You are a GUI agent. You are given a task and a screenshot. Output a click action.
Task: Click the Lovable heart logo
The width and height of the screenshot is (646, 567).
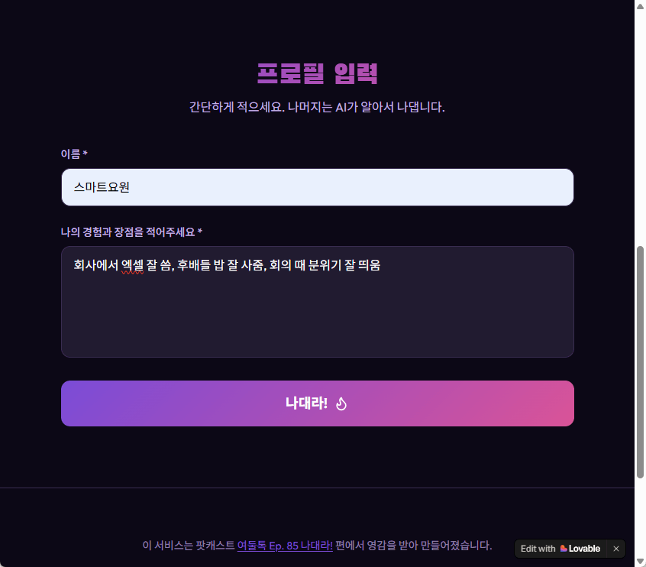tap(564, 549)
